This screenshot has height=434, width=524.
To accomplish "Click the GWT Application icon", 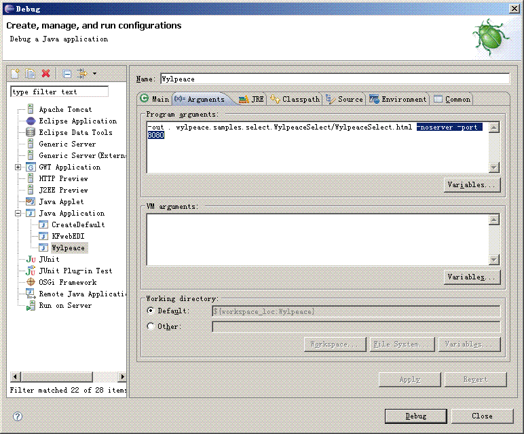I will (31, 167).
